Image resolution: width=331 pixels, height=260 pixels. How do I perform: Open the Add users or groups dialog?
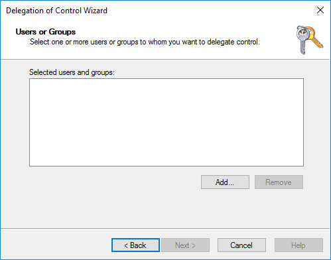pyautogui.click(x=225, y=182)
